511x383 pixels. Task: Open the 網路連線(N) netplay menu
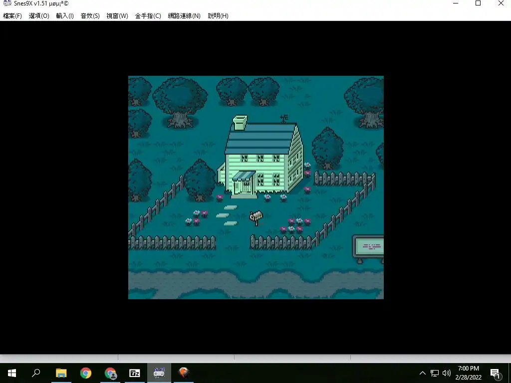click(184, 15)
